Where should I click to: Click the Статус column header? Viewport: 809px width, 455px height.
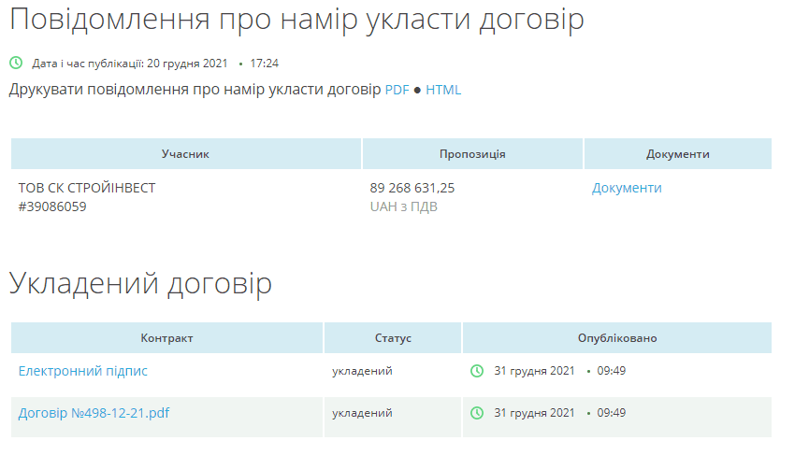(x=393, y=338)
